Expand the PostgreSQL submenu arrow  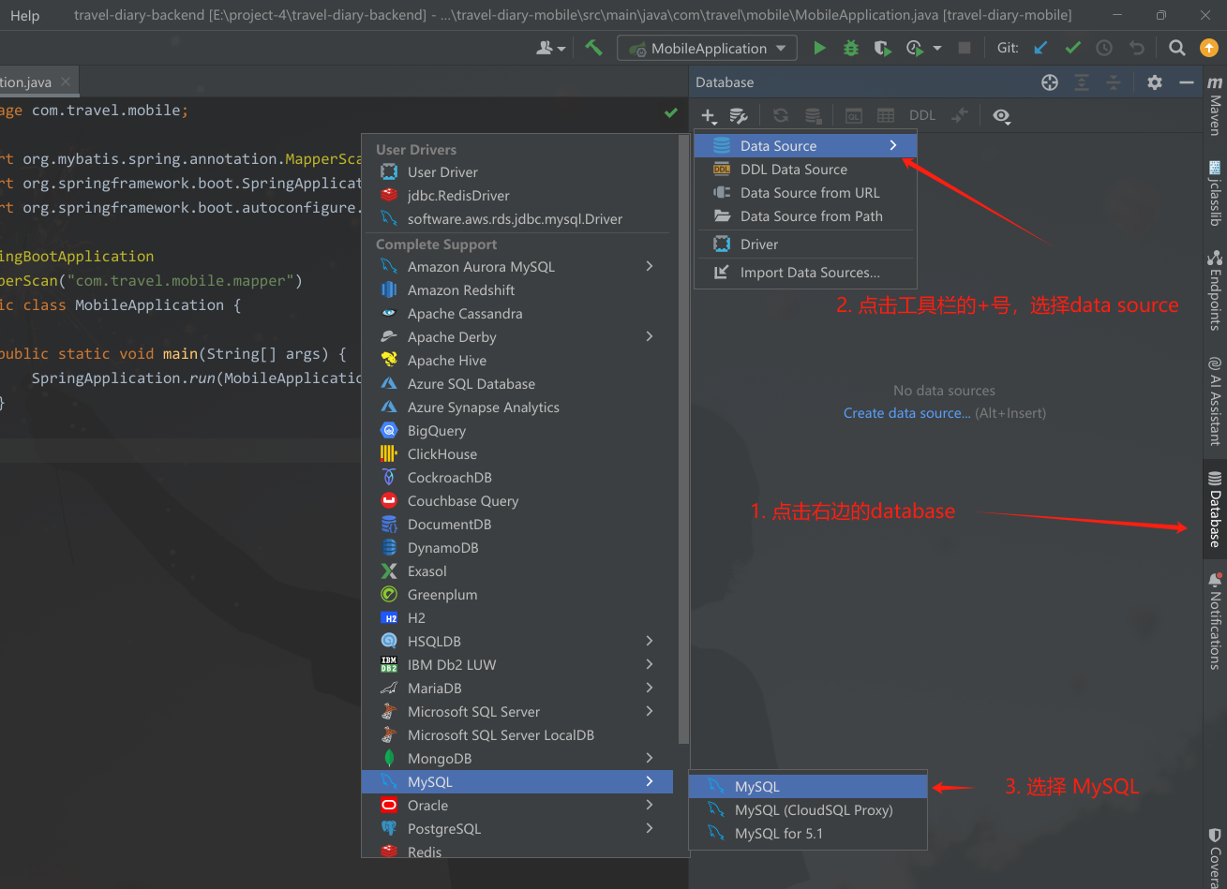[x=650, y=828]
